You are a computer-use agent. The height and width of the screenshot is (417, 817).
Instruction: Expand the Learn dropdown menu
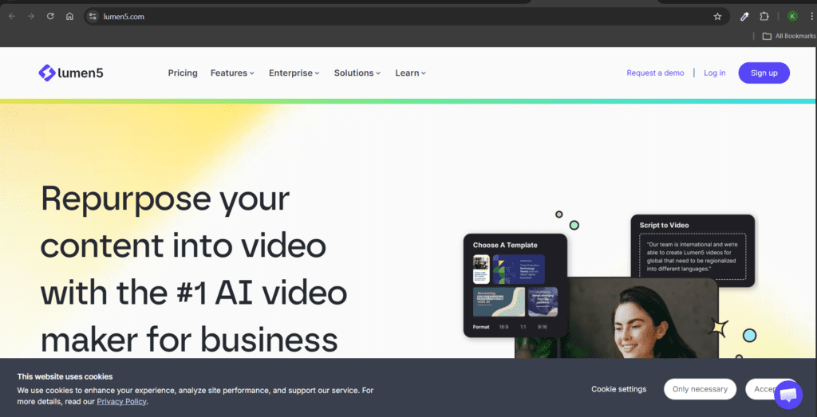coord(410,73)
